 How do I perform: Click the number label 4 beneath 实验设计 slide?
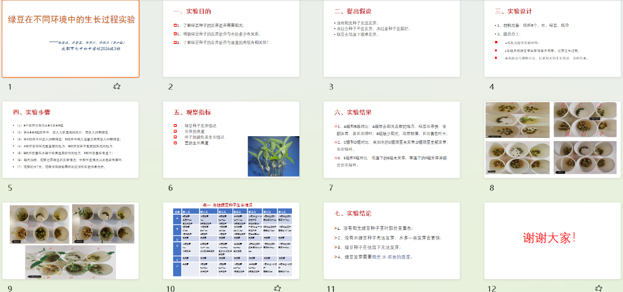[491, 87]
